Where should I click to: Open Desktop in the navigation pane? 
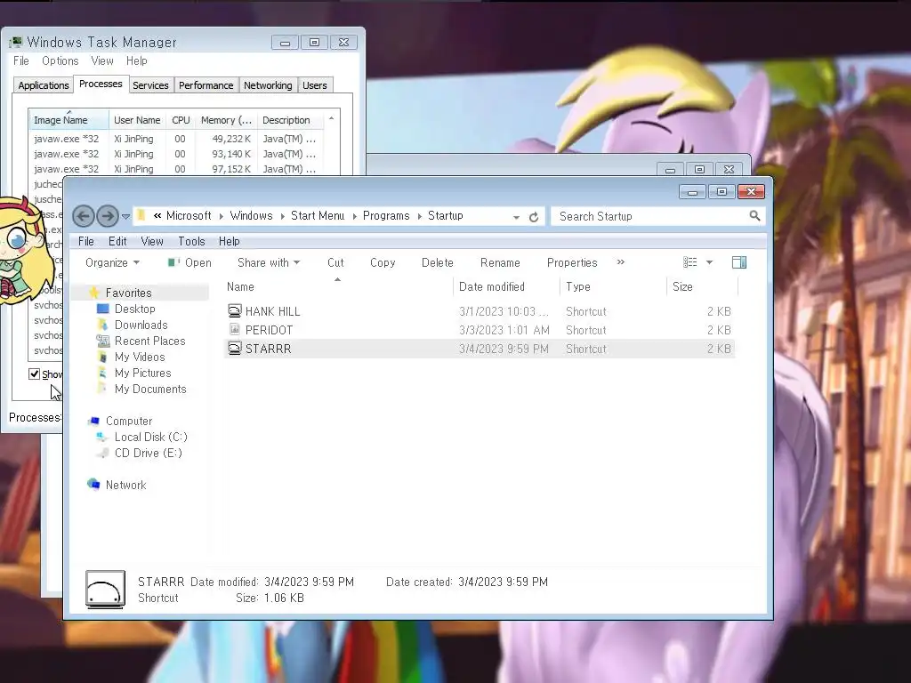(x=134, y=309)
